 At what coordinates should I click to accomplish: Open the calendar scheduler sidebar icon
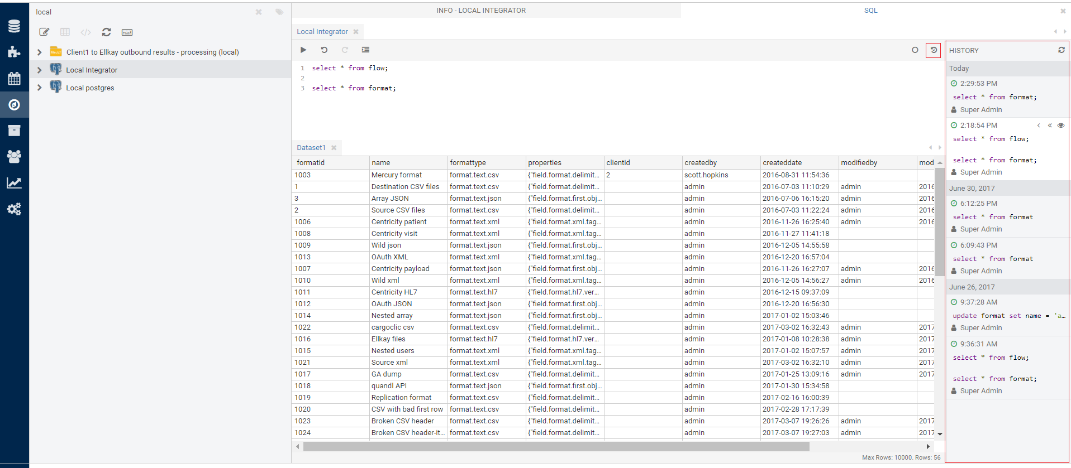[14, 78]
